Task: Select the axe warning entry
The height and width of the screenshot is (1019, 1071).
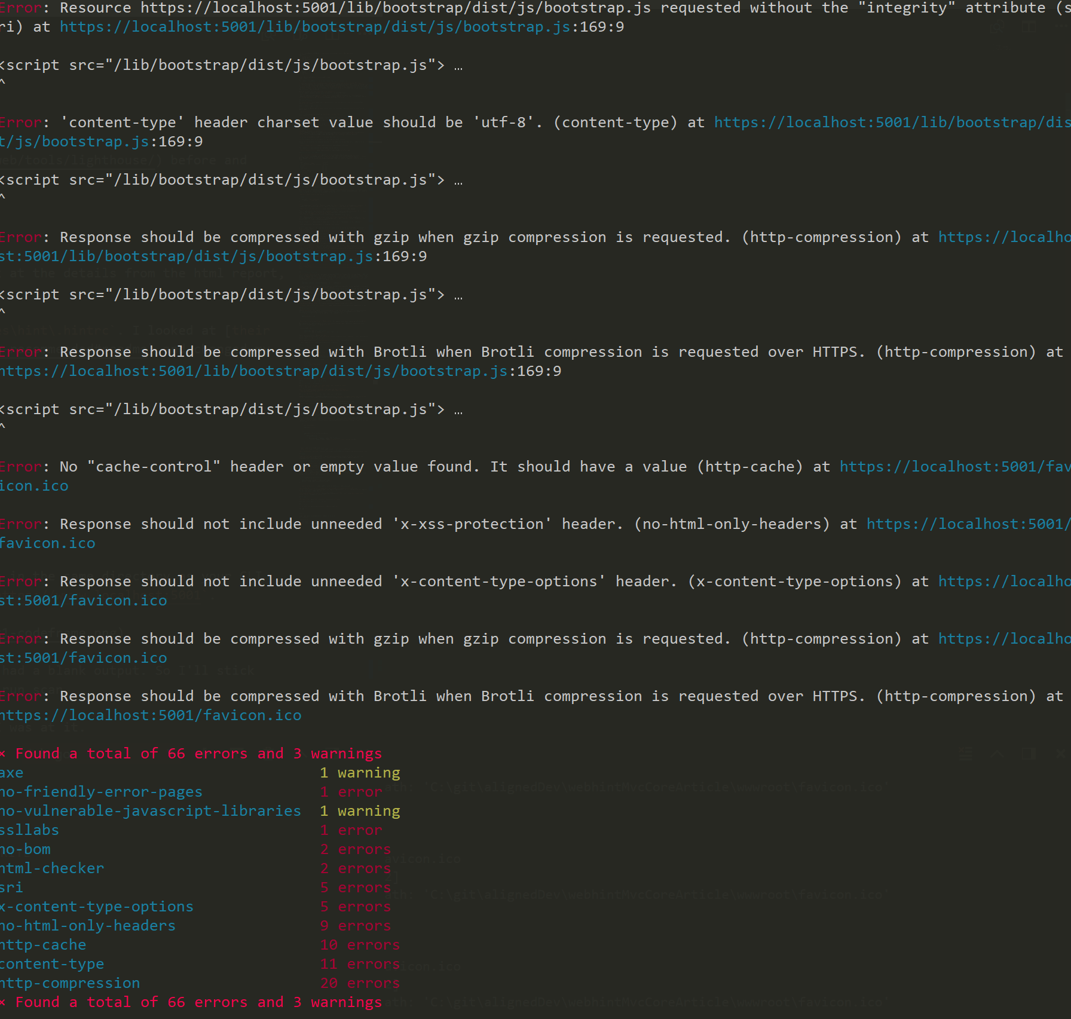Action: pos(11,772)
